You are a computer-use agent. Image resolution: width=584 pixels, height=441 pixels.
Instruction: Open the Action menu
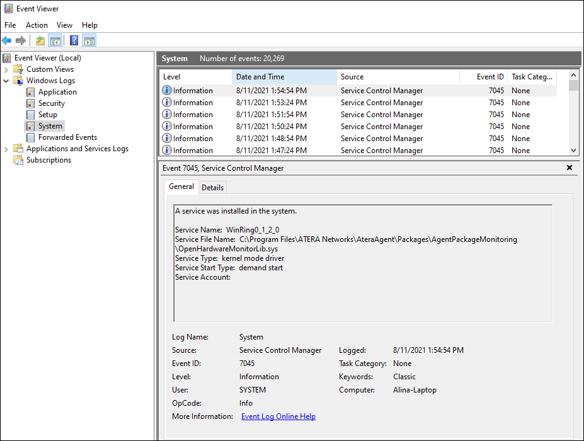37,25
